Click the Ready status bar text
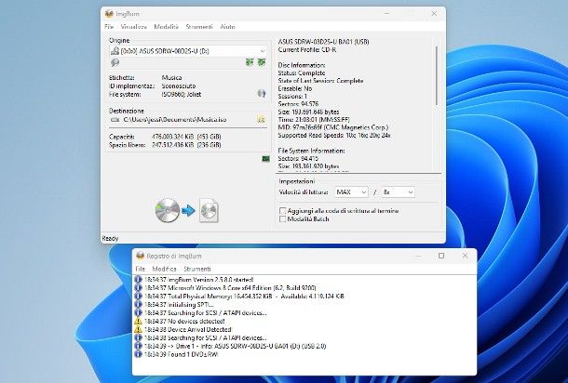 (x=110, y=238)
